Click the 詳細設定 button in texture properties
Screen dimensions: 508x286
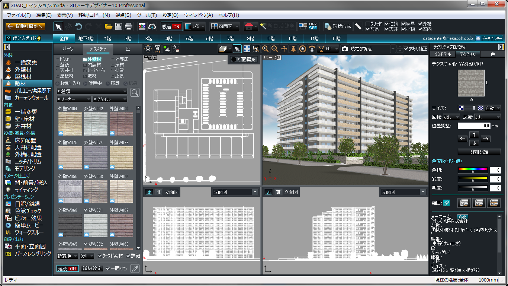point(479,152)
